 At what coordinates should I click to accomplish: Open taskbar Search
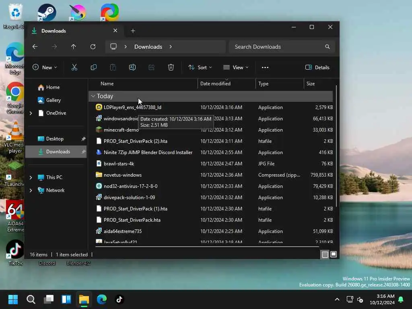click(31, 299)
